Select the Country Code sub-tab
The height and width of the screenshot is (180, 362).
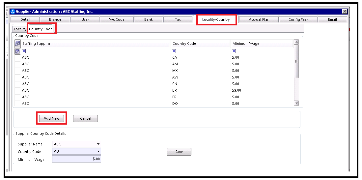41,29
